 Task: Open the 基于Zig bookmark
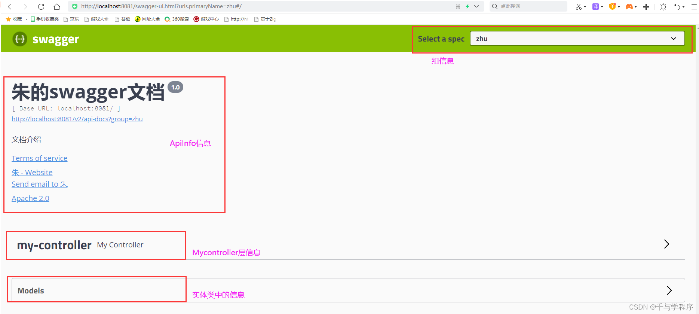tap(265, 19)
